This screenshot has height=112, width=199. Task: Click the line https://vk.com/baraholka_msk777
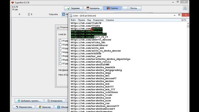[92, 87]
